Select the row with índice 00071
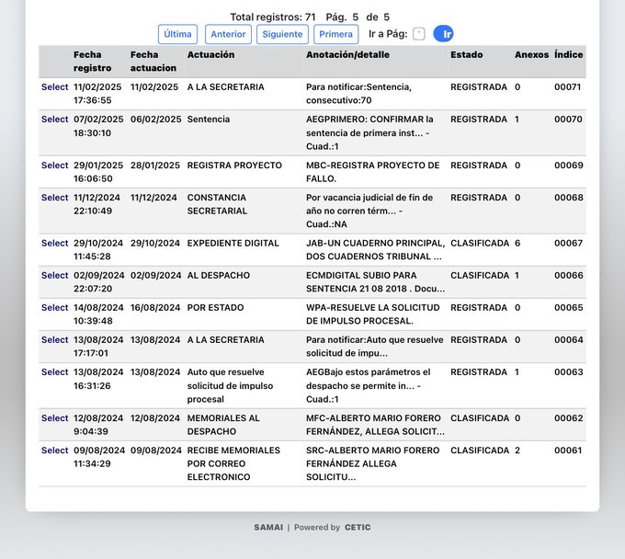The image size is (625, 559). [x=54, y=87]
